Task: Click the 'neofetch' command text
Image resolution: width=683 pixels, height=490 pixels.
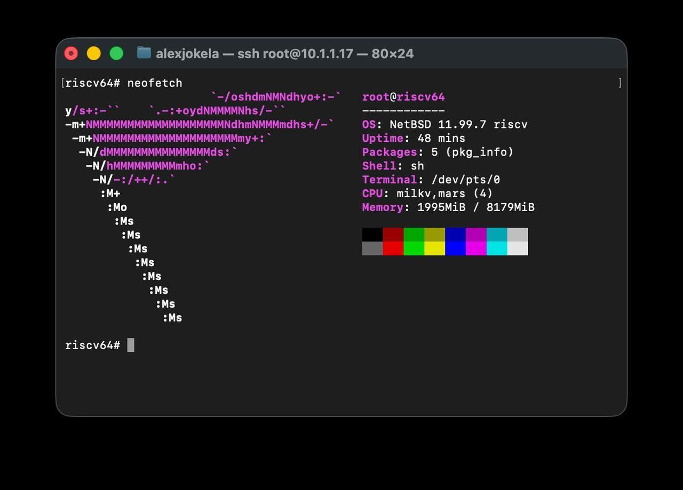Action: point(155,83)
